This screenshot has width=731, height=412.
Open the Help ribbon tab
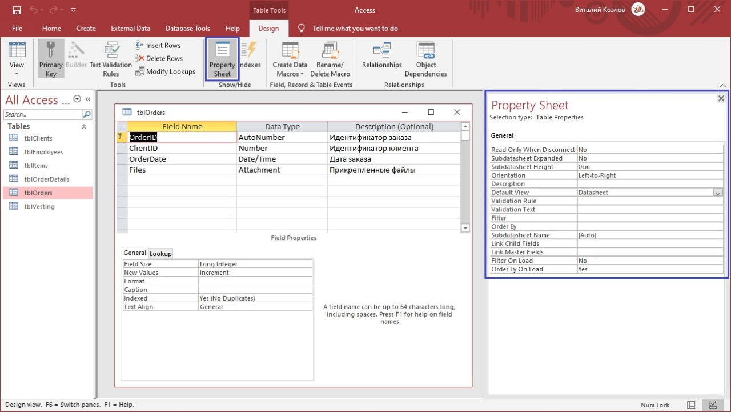(232, 28)
